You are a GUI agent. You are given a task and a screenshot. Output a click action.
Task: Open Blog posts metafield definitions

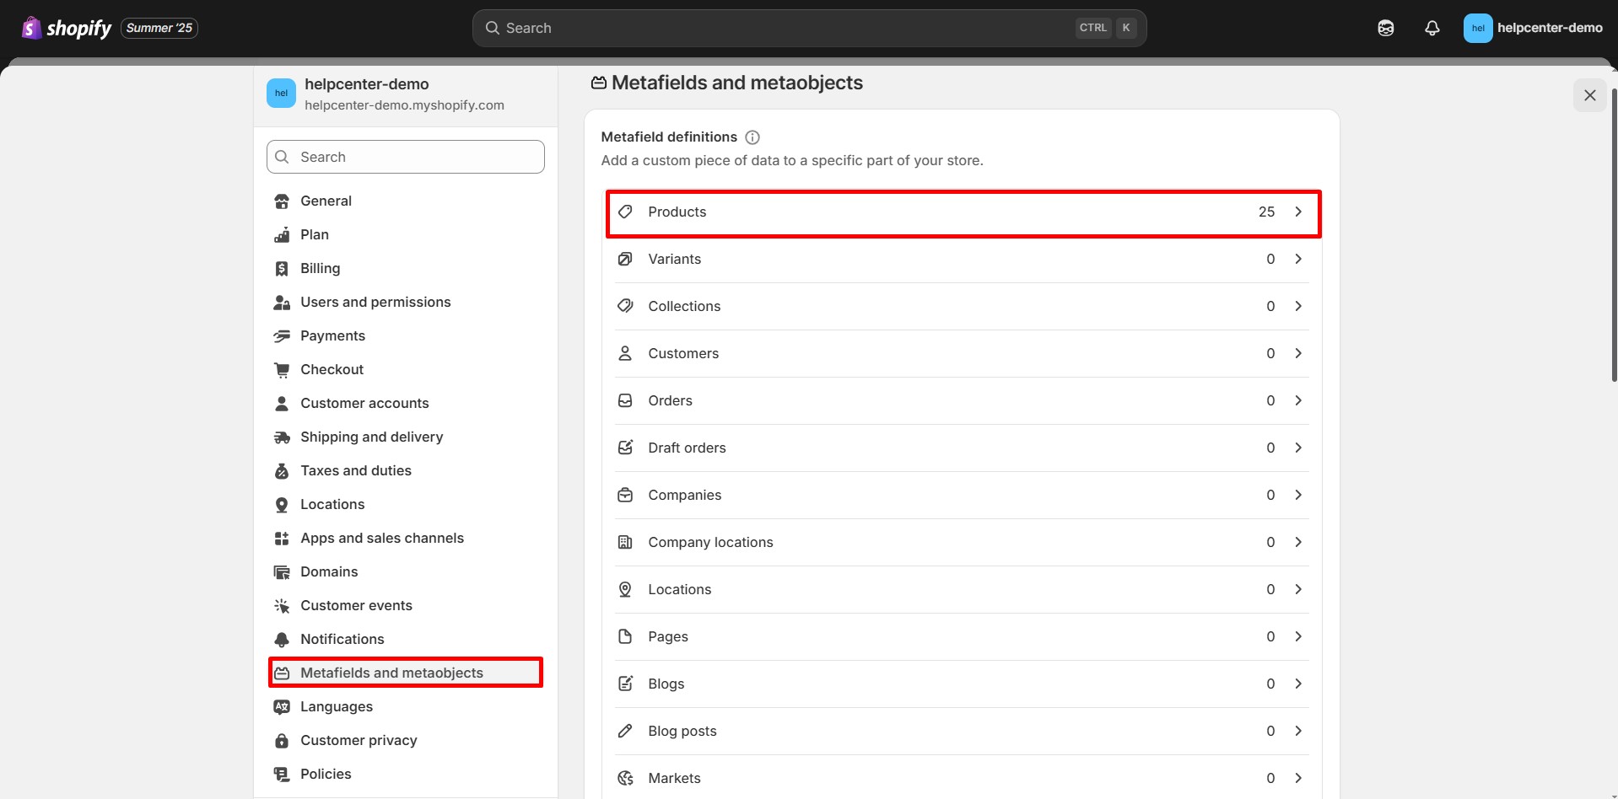(962, 732)
